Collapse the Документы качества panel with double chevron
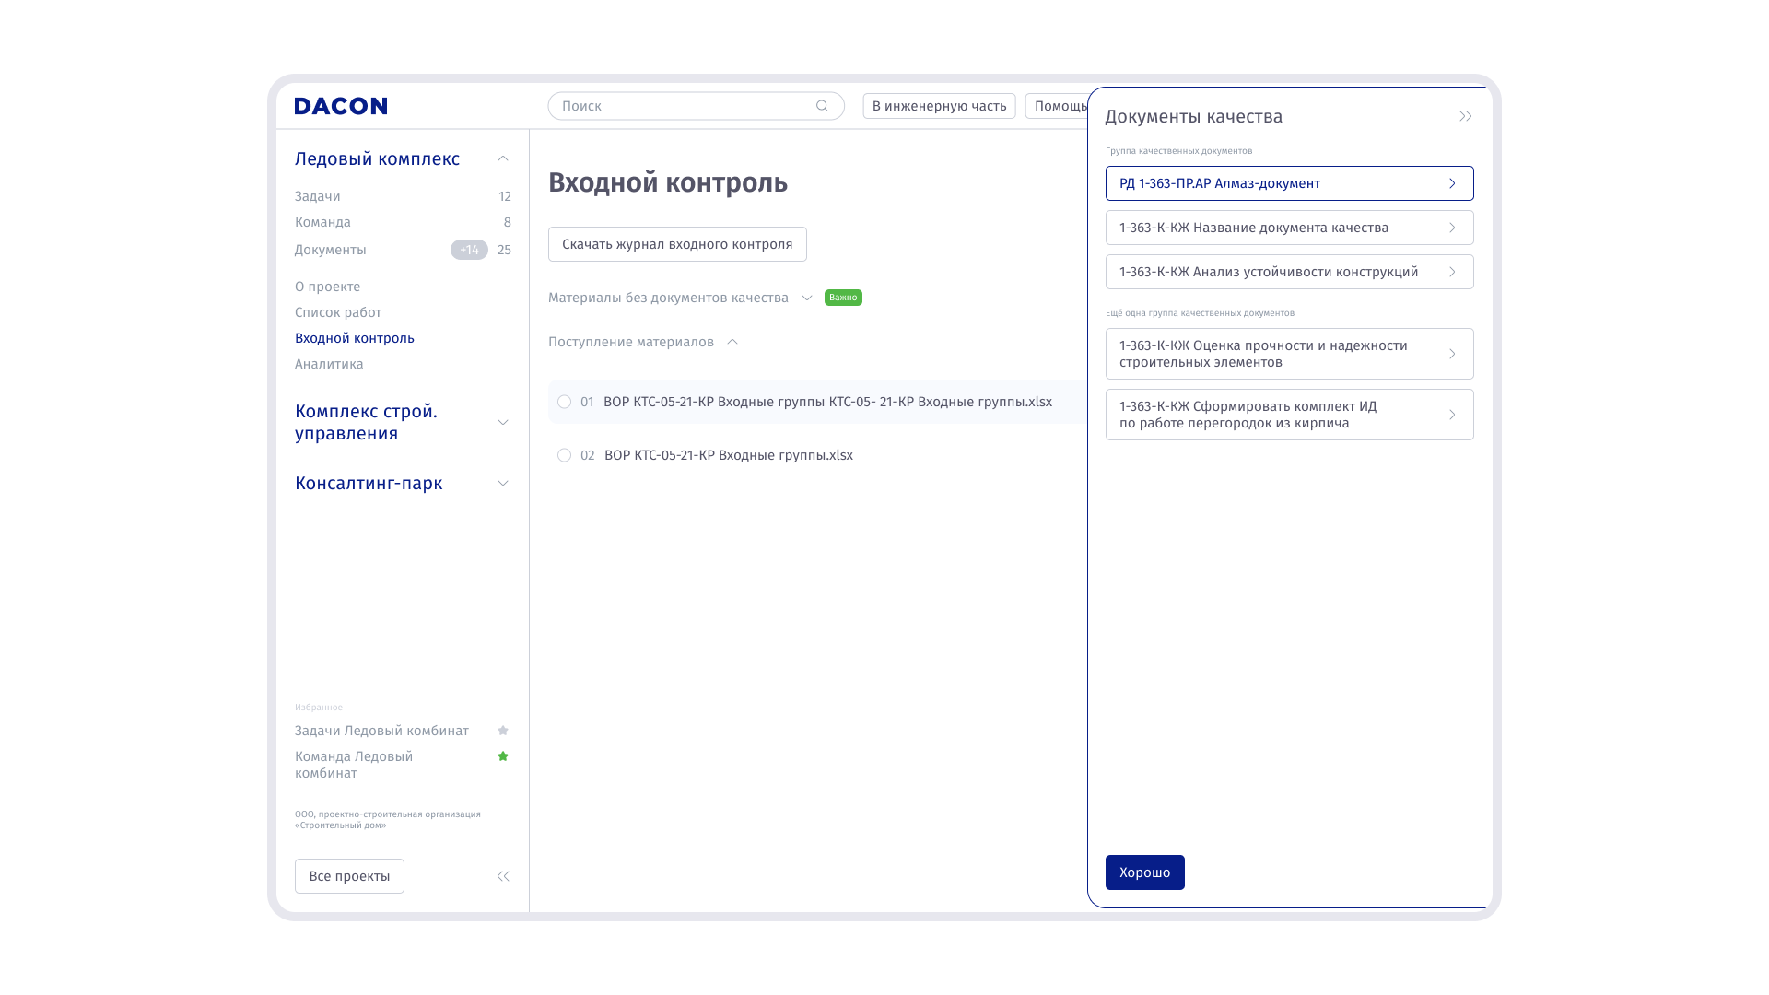This screenshot has height=995, width=1769. [x=1465, y=116]
